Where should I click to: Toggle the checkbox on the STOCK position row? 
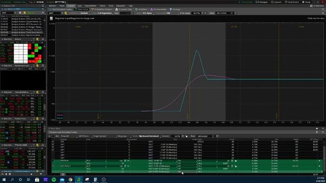[53, 142]
